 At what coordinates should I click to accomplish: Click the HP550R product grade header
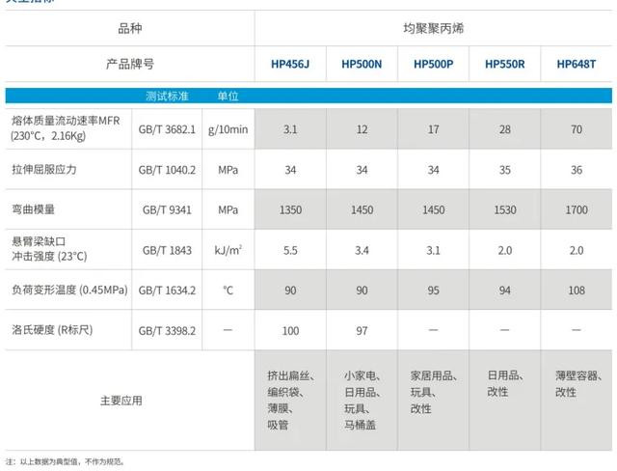point(505,65)
